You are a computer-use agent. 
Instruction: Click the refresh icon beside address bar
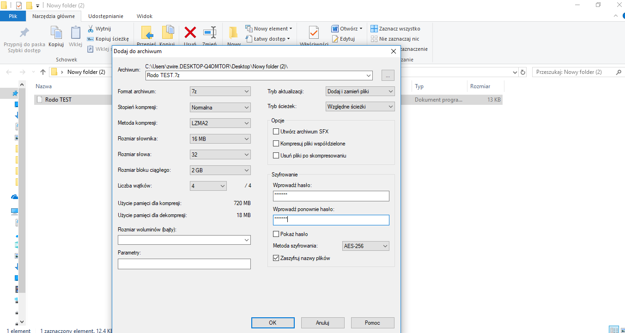click(x=523, y=73)
